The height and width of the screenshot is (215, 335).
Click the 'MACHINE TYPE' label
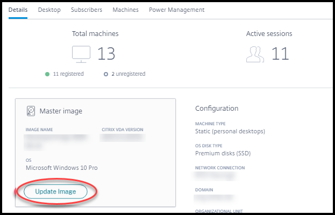tap(210, 124)
